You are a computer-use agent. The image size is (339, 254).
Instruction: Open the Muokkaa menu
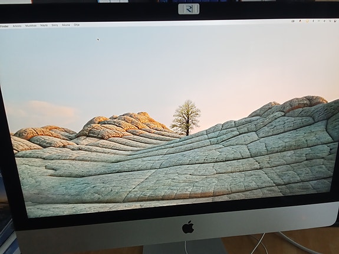31,25
